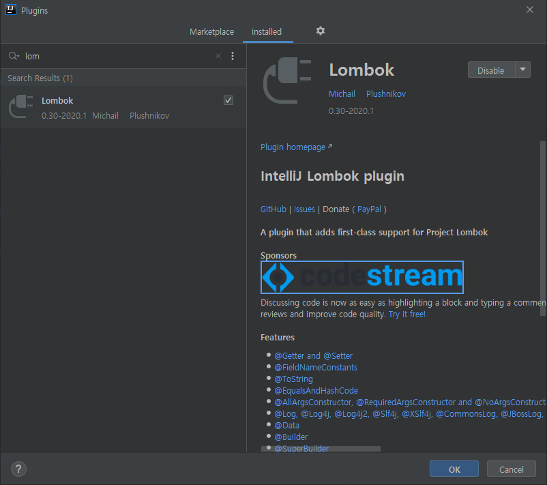Screen dimensions: 547x485
Task: Open the @Getter and @Setter feature link
Action: click(x=313, y=355)
